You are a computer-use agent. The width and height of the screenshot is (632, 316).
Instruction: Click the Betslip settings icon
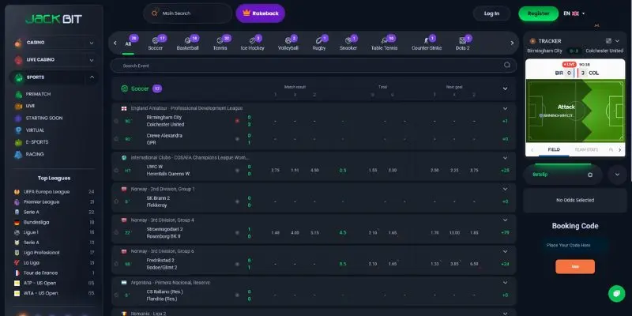pos(590,175)
